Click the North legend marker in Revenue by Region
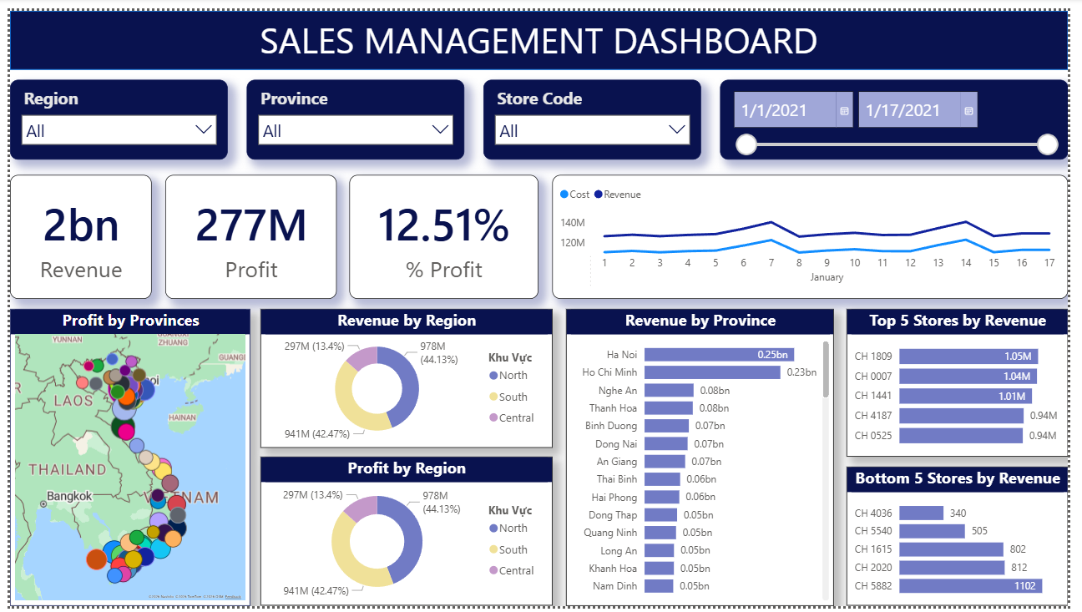The image size is (1082, 612). click(493, 376)
